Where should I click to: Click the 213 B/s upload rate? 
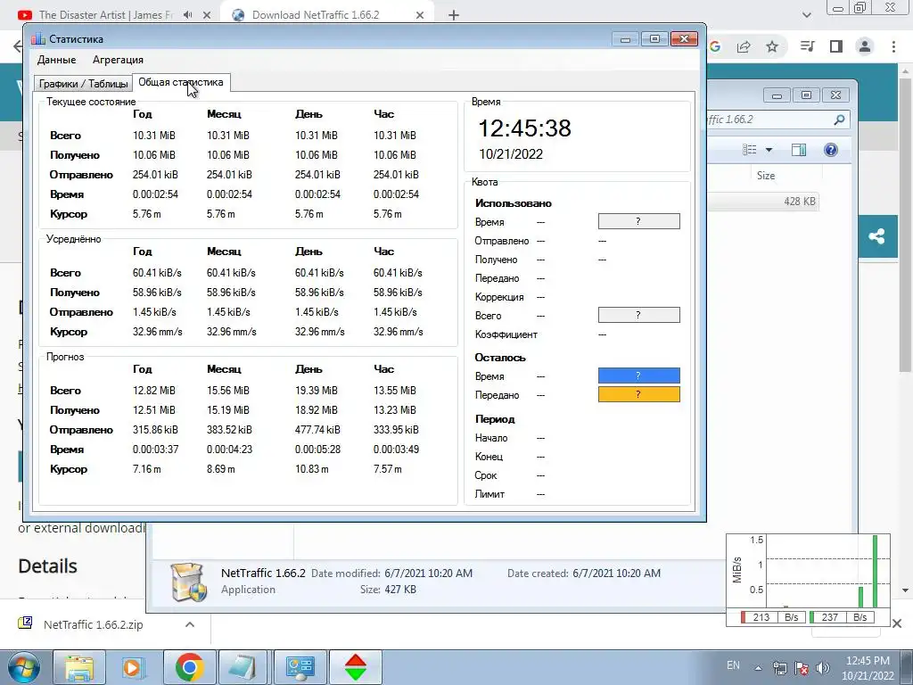click(x=773, y=617)
